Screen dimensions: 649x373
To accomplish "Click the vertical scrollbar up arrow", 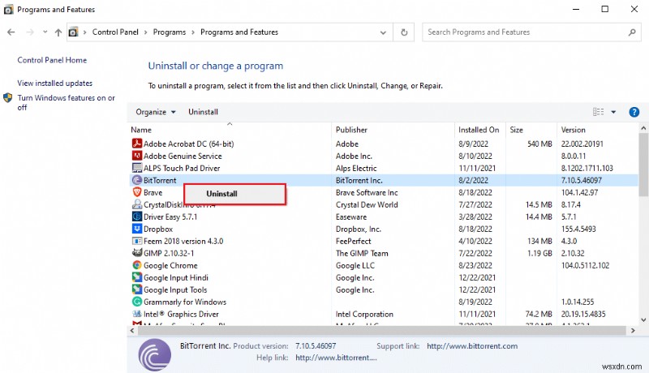I will pos(643,128).
